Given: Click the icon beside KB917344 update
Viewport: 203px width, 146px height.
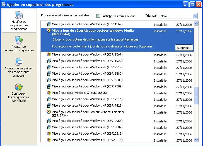Looking at the screenshot, I should [49, 99].
